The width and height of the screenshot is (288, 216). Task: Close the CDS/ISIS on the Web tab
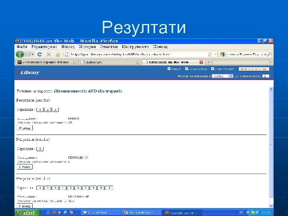point(201,62)
